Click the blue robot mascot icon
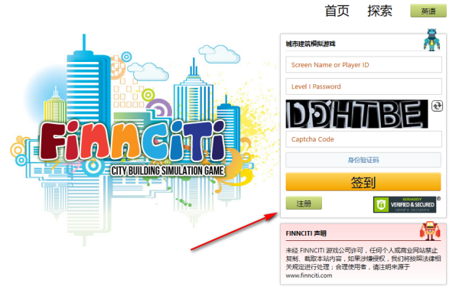This screenshot has width=459, height=293. pyautogui.click(x=431, y=40)
